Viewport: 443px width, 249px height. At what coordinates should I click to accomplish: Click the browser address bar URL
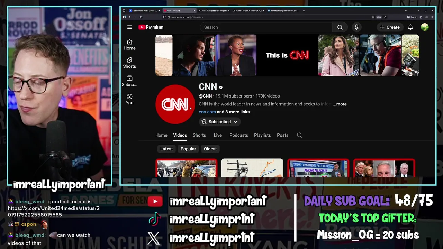point(187,17)
